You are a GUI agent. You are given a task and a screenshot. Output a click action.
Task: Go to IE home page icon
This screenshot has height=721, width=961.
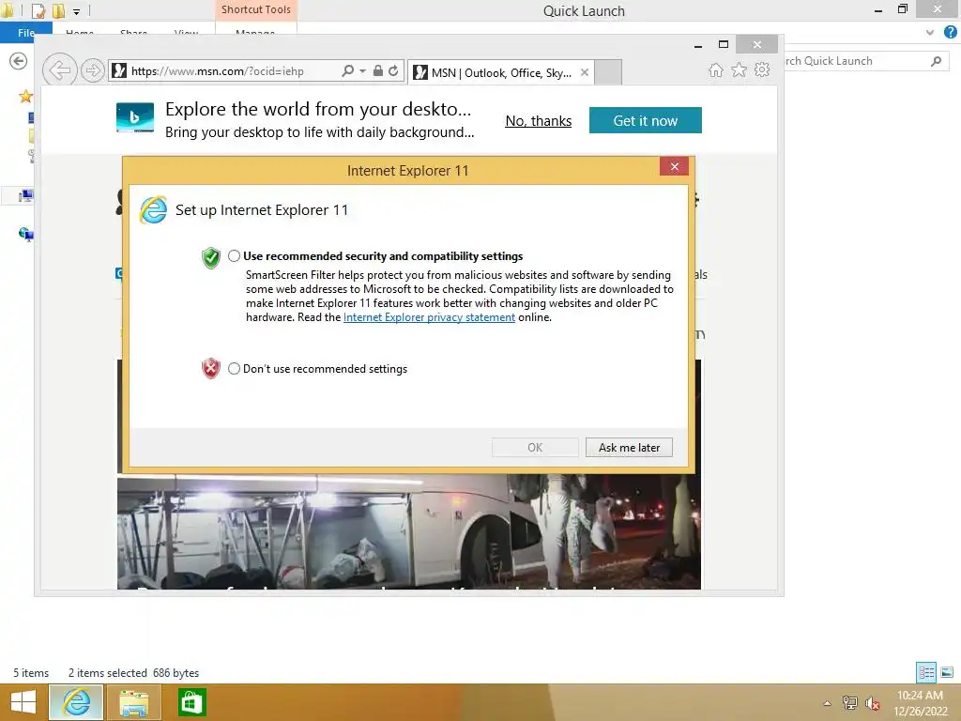point(716,69)
